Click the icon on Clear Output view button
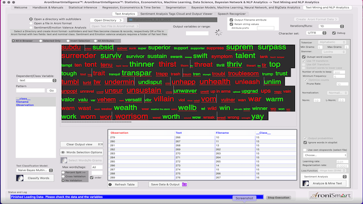The width and height of the screenshot is (363, 204). [x=100, y=144]
